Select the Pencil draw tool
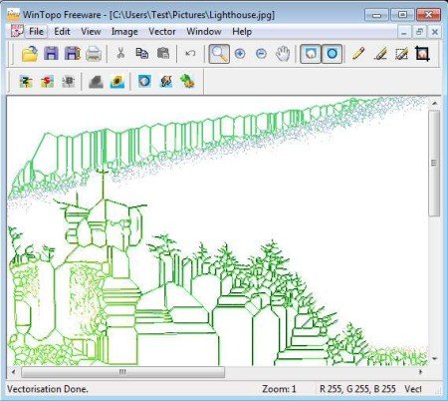This screenshot has width=448, height=401. [x=358, y=54]
